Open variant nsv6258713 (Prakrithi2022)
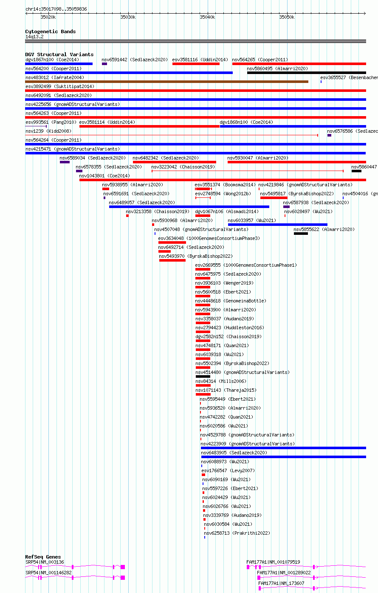Image resolution: width=378 pixels, height=593 pixels. click(x=205, y=537)
